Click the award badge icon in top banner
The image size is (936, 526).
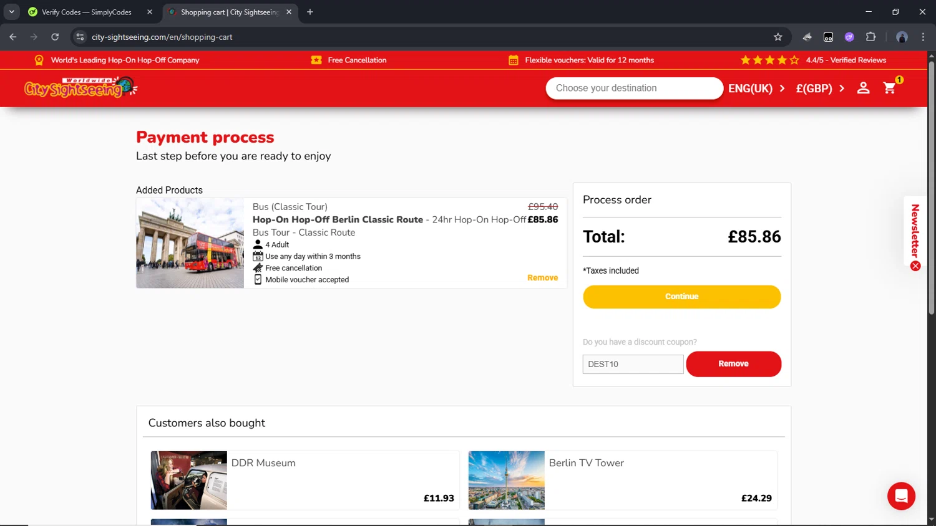pyautogui.click(x=39, y=60)
